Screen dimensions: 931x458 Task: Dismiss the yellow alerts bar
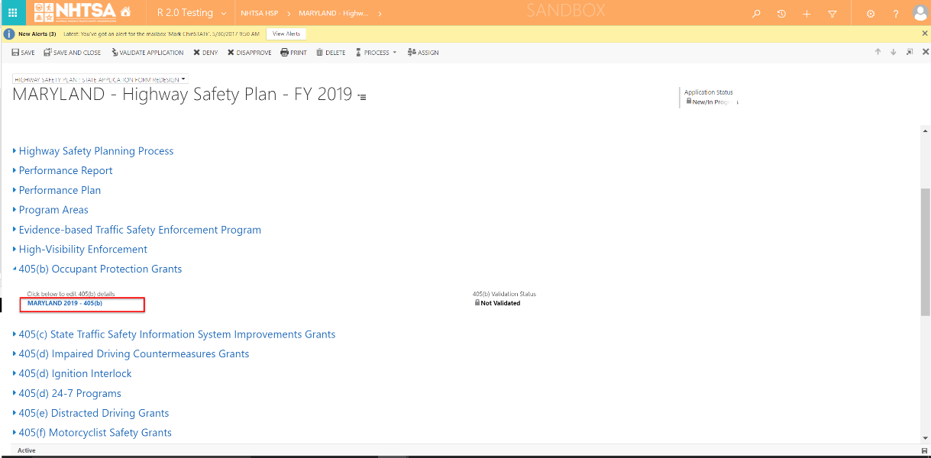[x=925, y=34]
